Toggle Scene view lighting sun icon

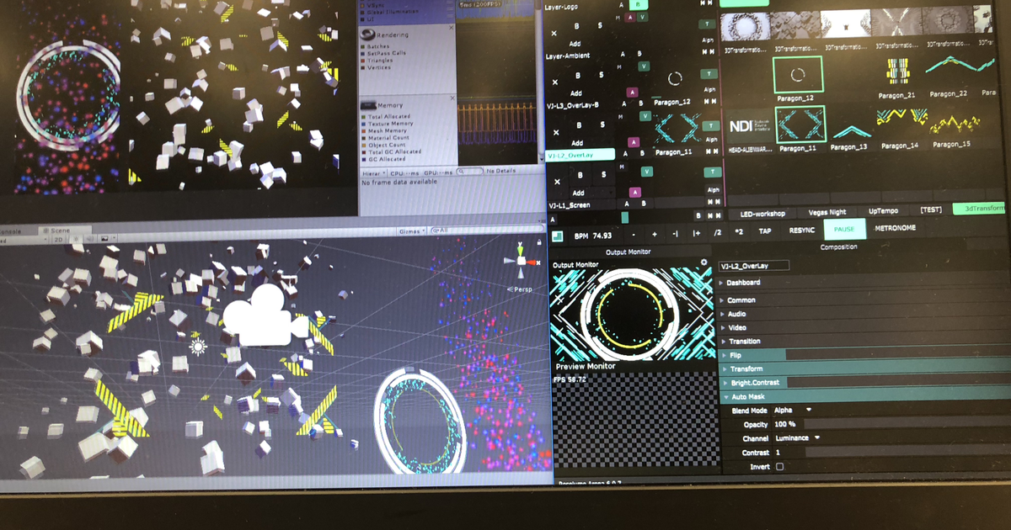[x=76, y=239]
